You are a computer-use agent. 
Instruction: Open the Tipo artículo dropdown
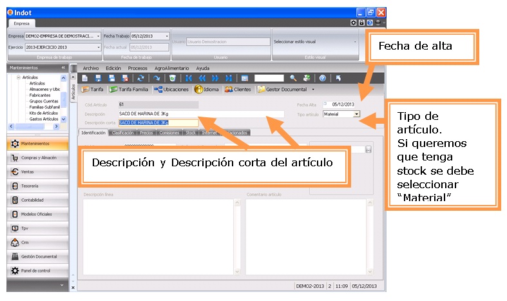[357, 114]
